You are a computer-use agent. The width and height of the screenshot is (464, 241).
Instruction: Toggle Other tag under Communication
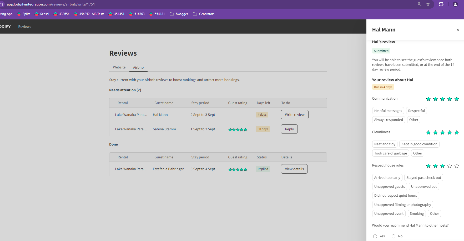[x=413, y=120]
